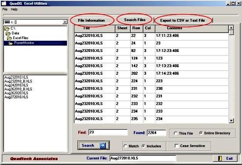This screenshot has width=242, height=165.
Task: Click the Quadtech Associates label
Action: (x=34, y=159)
